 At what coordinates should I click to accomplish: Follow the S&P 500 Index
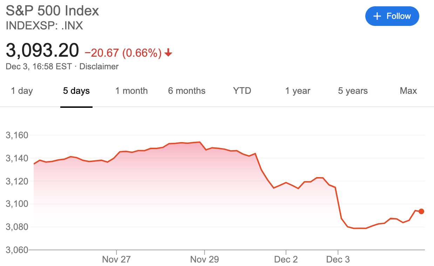tap(392, 16)
